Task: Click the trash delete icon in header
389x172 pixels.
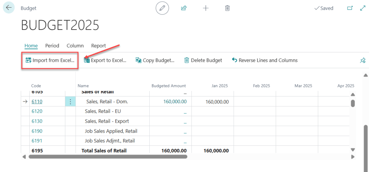Action: [227, 8]
